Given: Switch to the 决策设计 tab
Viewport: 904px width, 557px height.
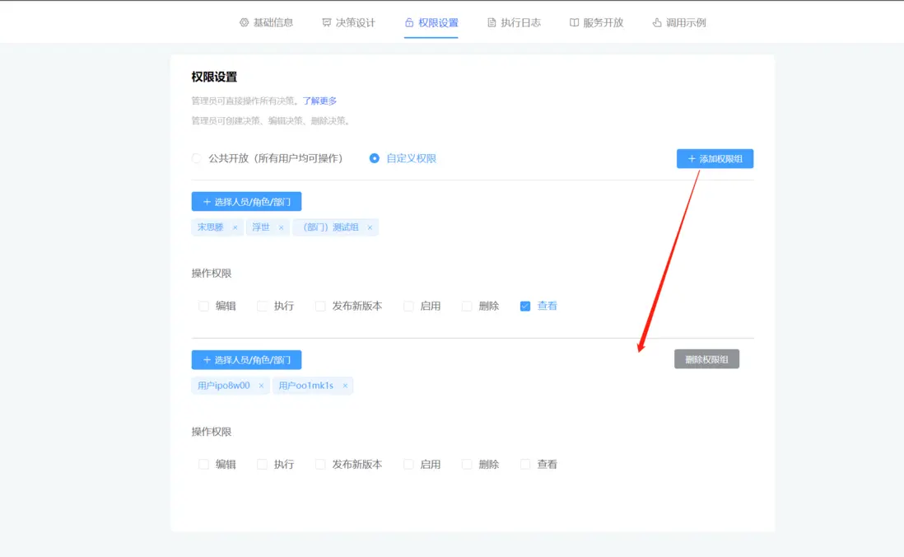Looking at the screenshot, I should [x=349, y=22].
